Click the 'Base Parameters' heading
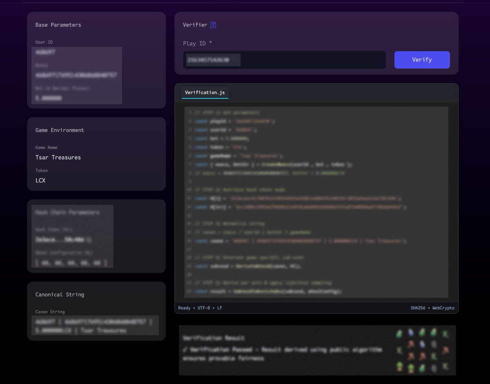Viewport: 490px width, 384px height. [58, 25]
